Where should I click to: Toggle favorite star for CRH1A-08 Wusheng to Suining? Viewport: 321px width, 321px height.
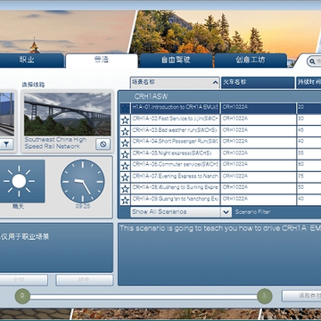point(125,189)
